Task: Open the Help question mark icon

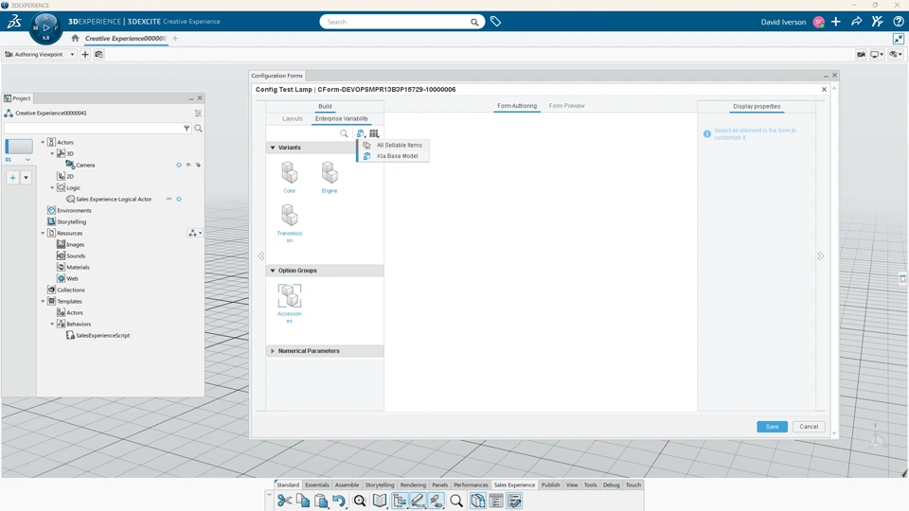Action: coord(899,22)
